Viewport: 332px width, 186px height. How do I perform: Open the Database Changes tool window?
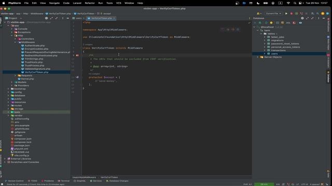pyautogui.click(x=117, y=181)
